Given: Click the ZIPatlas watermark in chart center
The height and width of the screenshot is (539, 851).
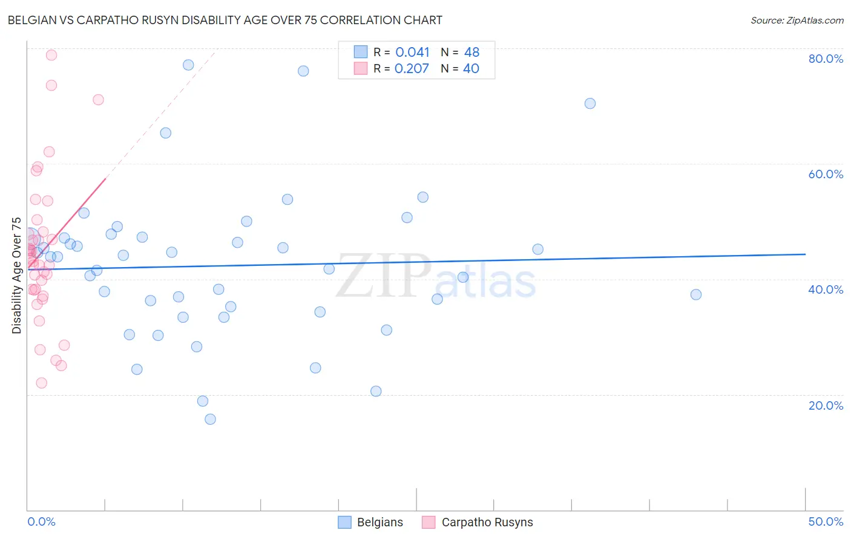Looking at the screenshot, I should [436, 277].
